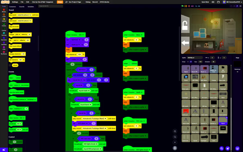The height and width of the screenshot is (152, 243).
Task: Delete the selected Mycel sprite with X
Action: tap(227, 118)
